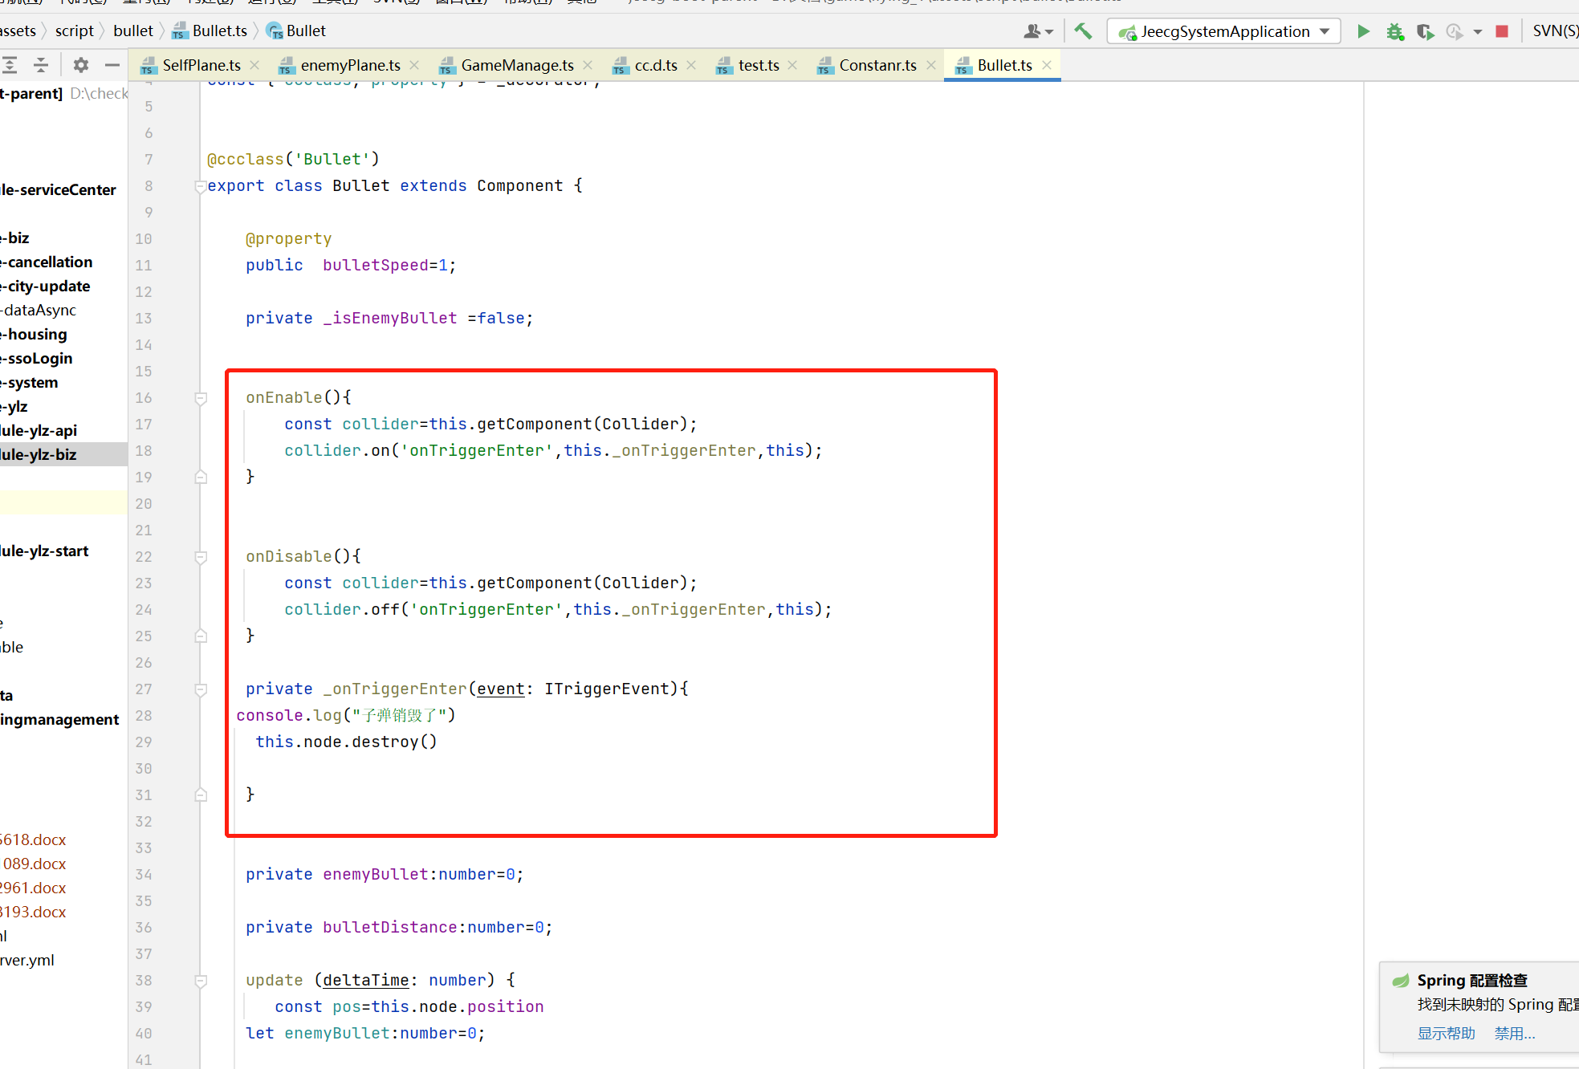
Task: Stop the running application with the red square
Action: [x=1502, y=31]
